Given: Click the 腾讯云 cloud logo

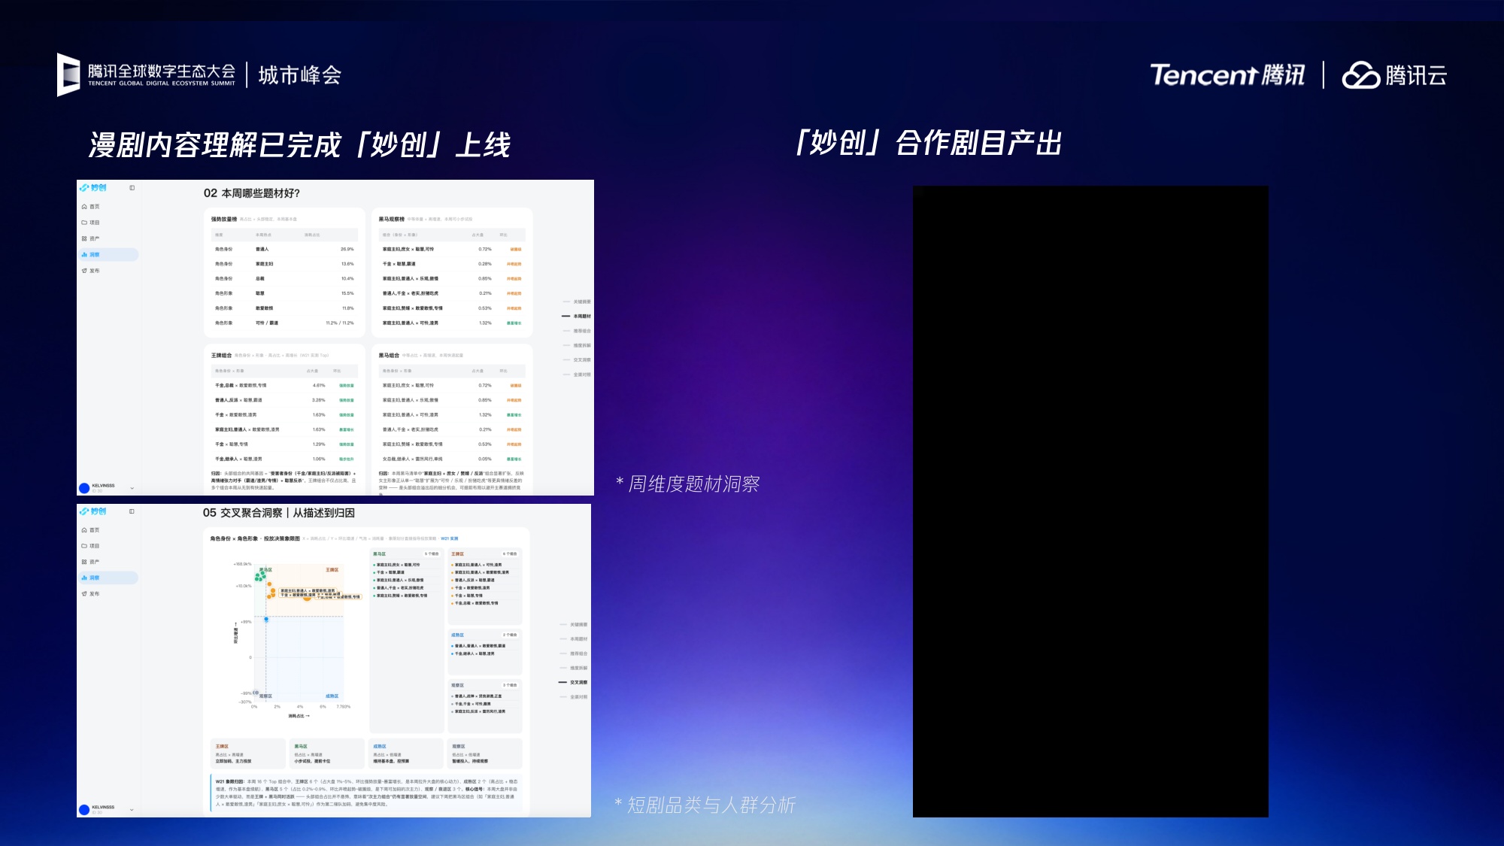Looking at the screenshot, I should click(1394, 74).
